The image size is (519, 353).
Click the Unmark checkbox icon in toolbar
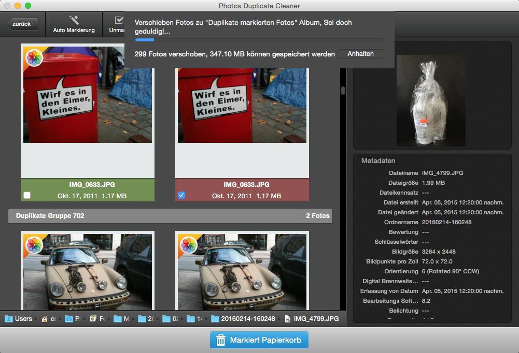tap(119, 21)
